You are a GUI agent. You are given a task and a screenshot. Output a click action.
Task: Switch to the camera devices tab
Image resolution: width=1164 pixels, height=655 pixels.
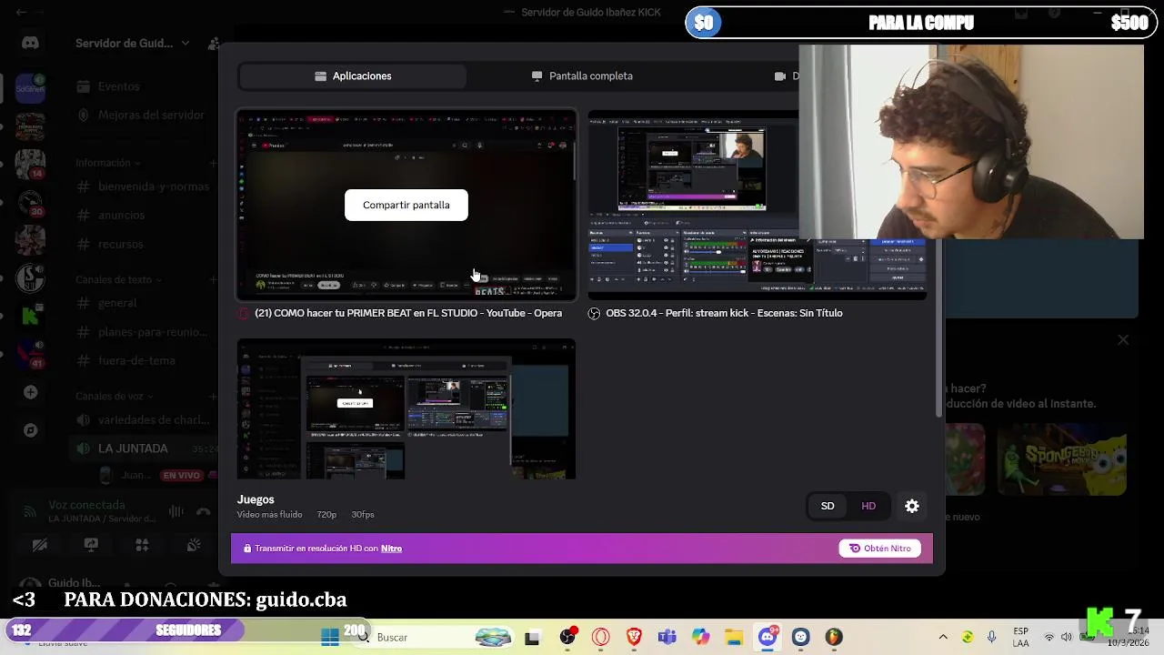tap(787, 76)
